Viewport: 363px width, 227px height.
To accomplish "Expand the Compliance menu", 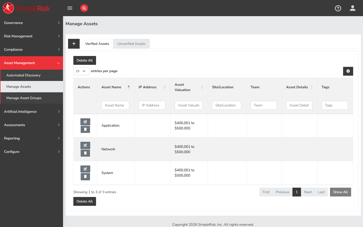I will tap(32, 49).
